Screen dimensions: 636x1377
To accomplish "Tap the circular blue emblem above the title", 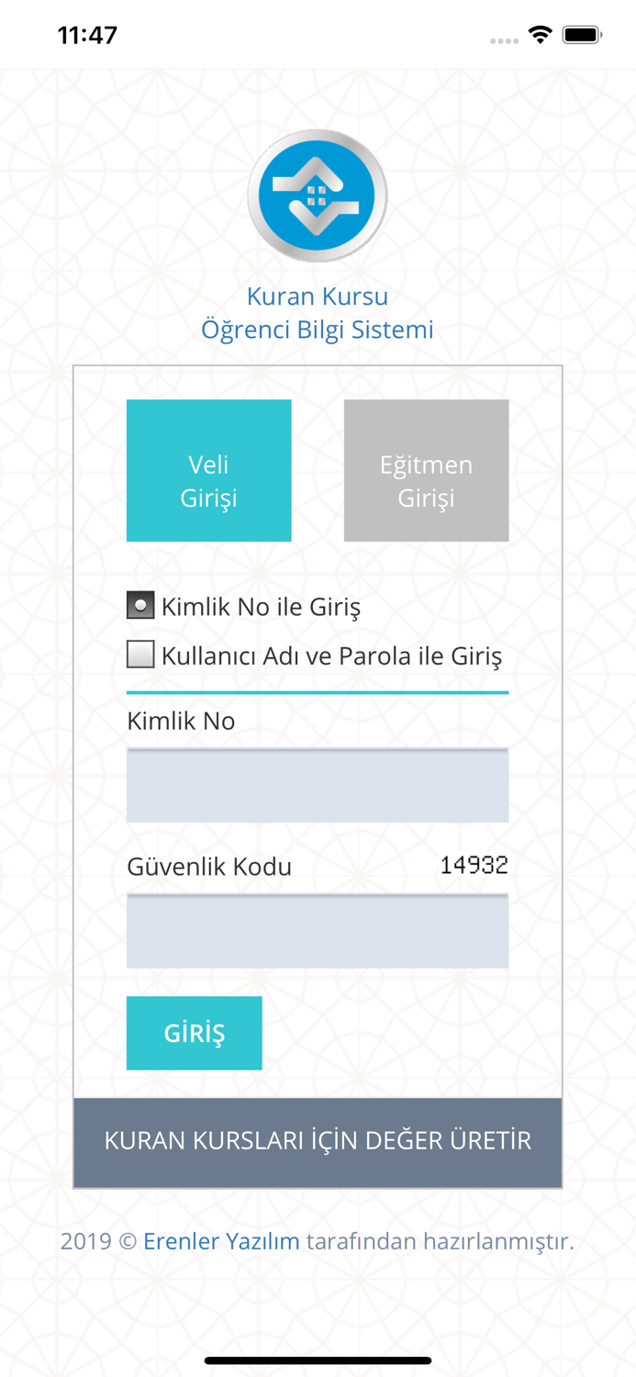I will click(318, 195).
